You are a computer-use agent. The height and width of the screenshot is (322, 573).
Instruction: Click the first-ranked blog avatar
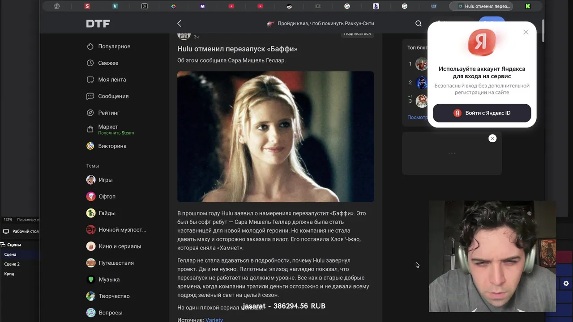422,64
